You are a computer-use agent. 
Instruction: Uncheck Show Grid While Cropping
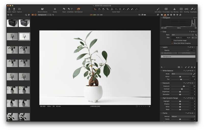point(172,43)
